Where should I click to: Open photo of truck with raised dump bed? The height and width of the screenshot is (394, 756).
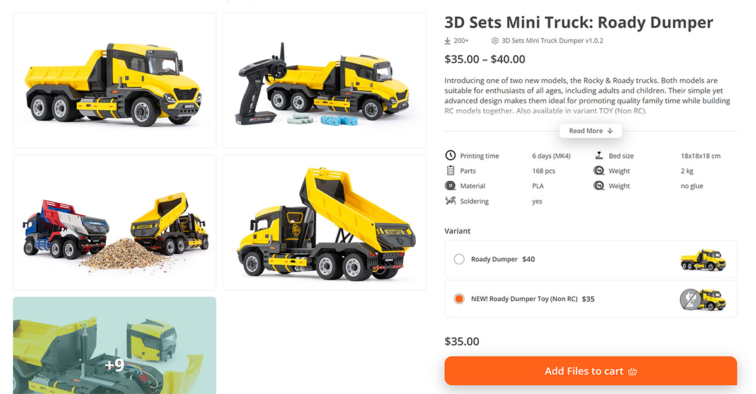click(324, 222)
